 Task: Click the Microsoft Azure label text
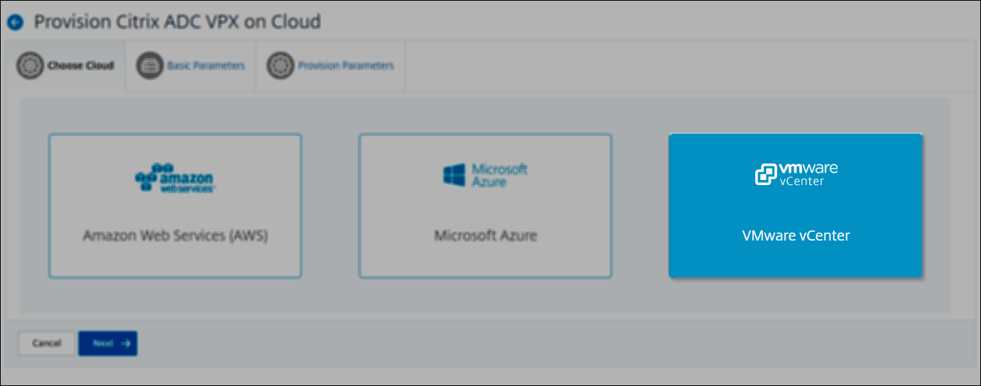[x=485, y=236]
